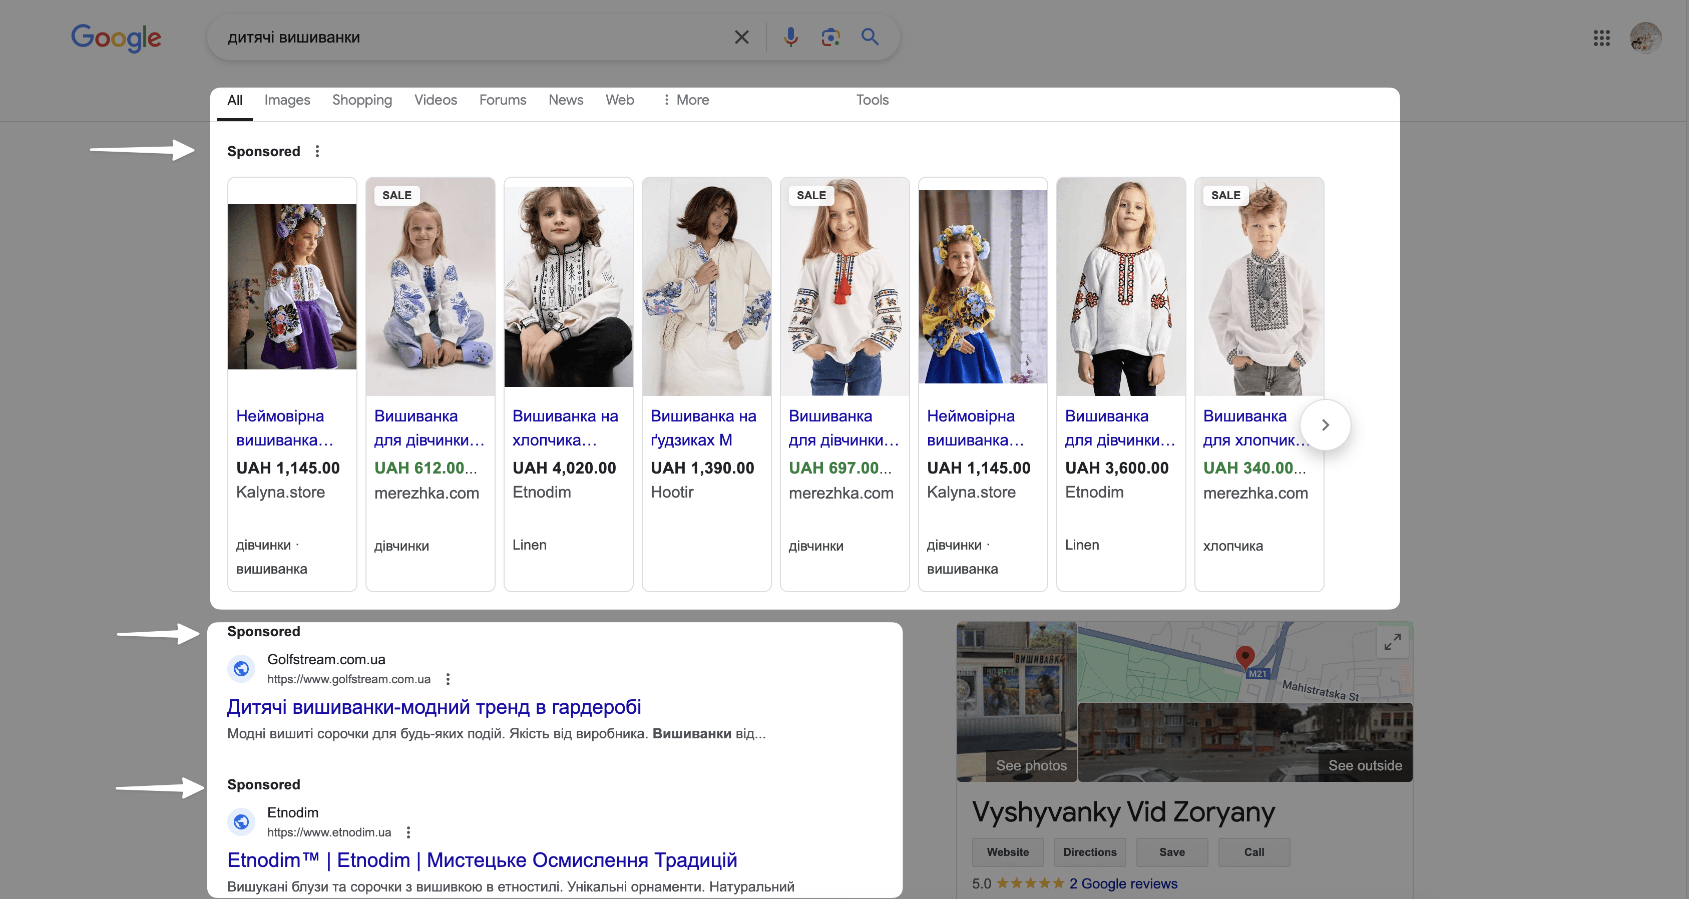Go to the Google logo homepage
The width and height of the screenshot is (1689, 899).
(x=116, y=38)
